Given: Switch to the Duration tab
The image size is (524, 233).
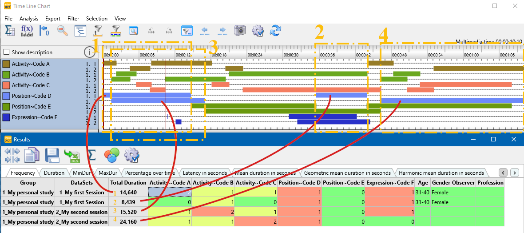Looking at the screenshot, I should [x=54, y=173].
